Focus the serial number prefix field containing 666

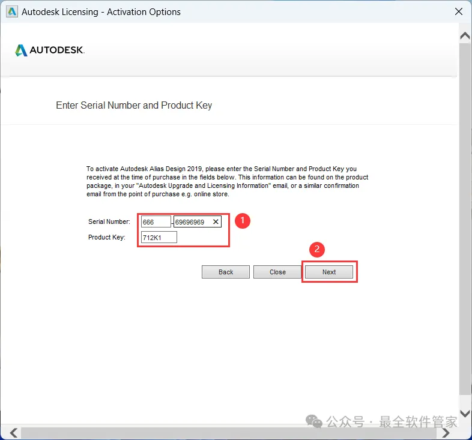click(156, 222)
